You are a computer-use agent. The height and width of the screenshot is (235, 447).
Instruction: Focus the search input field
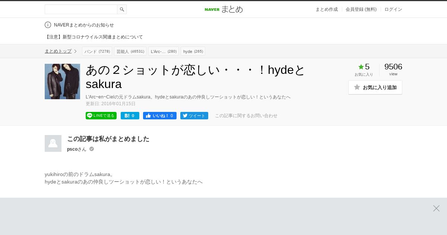click(x=81, y=9)
